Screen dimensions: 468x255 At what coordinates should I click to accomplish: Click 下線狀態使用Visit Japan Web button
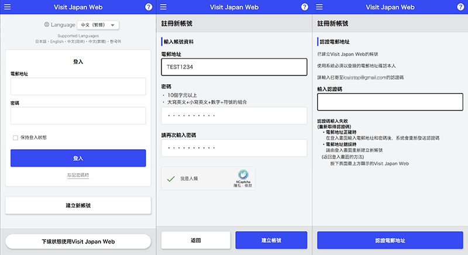[x=78, y=242]
